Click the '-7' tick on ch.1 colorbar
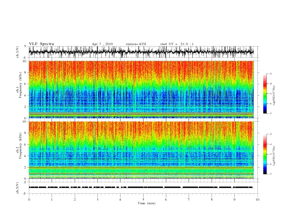 [x=270, y=113]
